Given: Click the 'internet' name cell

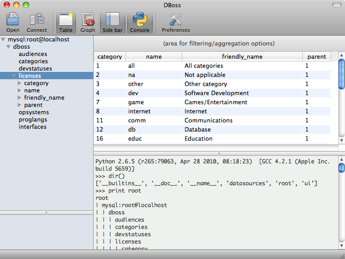Looking at the screenshot, I should coord(154,112).
